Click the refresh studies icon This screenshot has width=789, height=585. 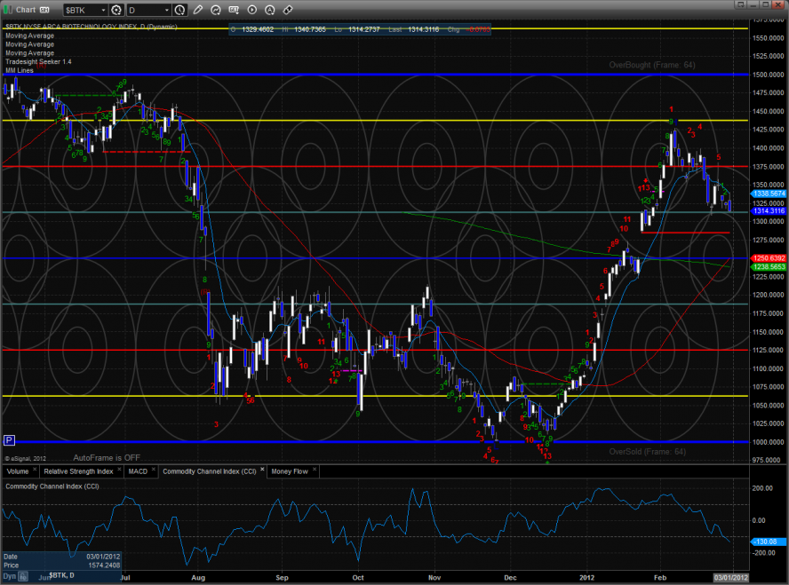point(216,10)
